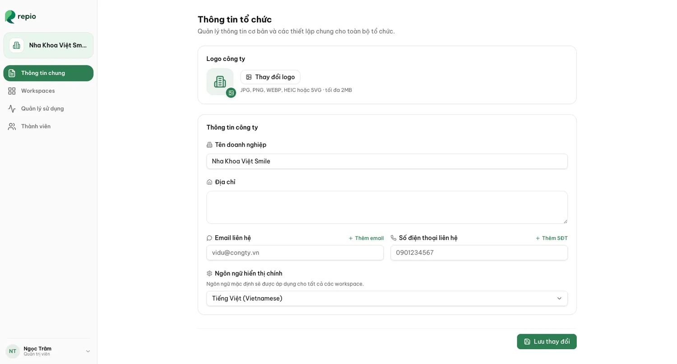
Task: Click the Repio logo
Action: (x=20, y=17)
